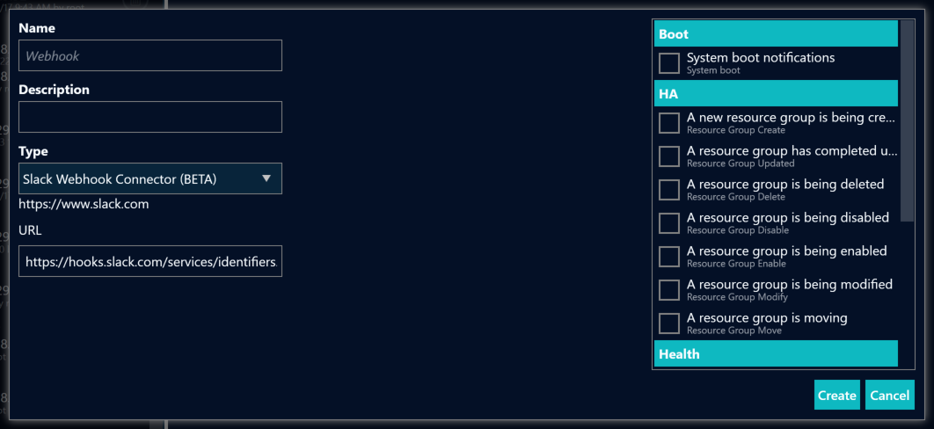The height and width of the screenshot is (429, 934).
Task: Click the Health section header
Action: 776,354
